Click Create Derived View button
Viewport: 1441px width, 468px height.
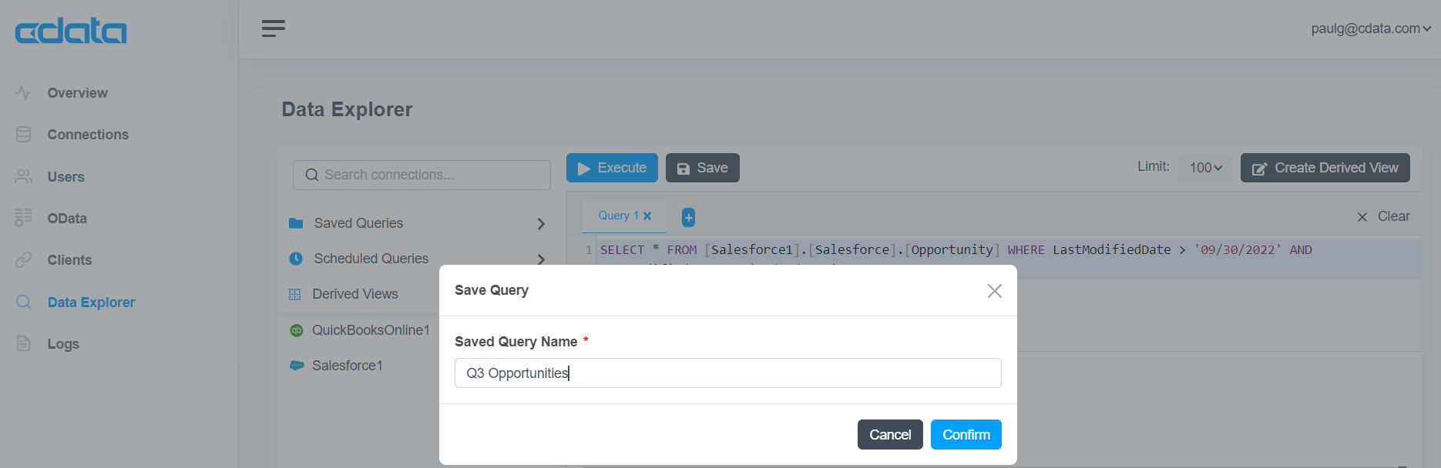(1325, 168)
